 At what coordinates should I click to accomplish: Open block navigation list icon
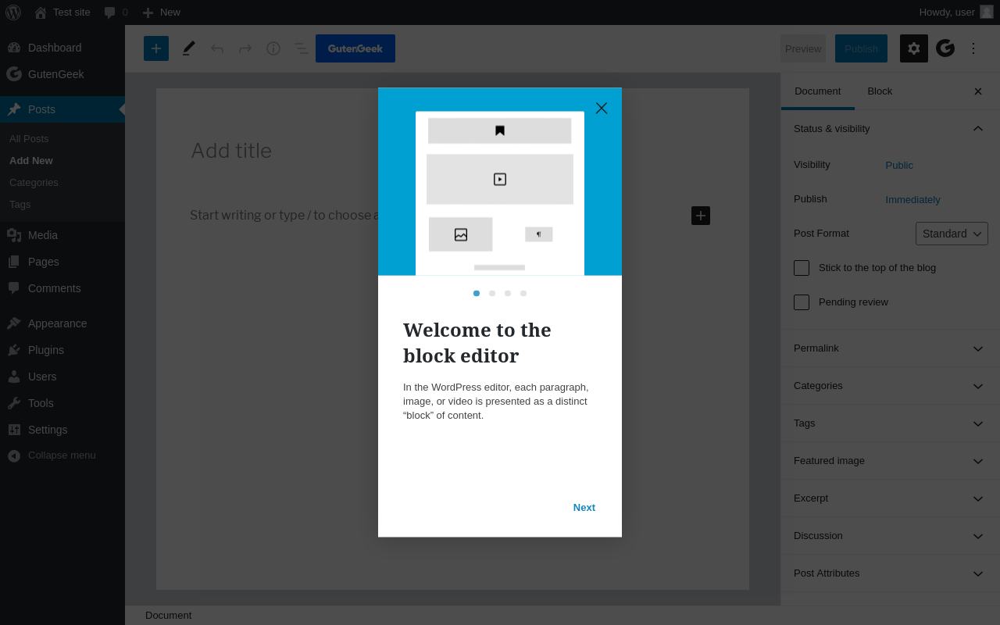coord(301,48)
